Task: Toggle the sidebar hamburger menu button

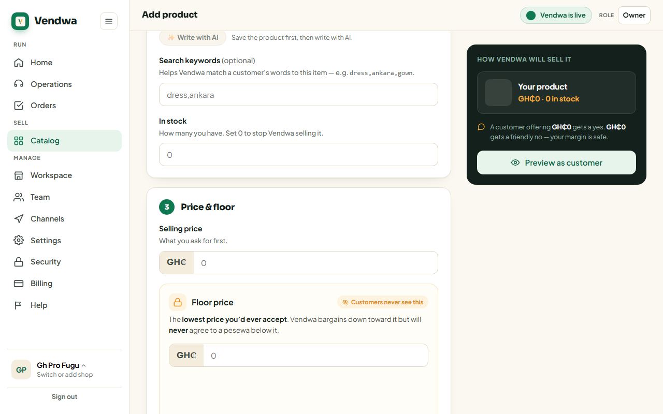Action: click(109, 21)
